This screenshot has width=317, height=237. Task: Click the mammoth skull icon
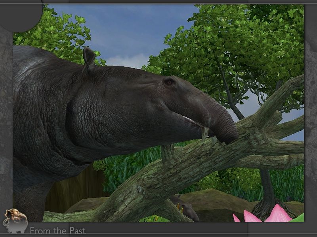[15, 219]
